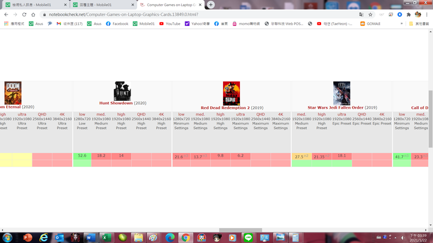This screenshot has height=243, width=433.
Task: Open the Gmail inbox bookmark (117)
Action: (x=70, y=23)
